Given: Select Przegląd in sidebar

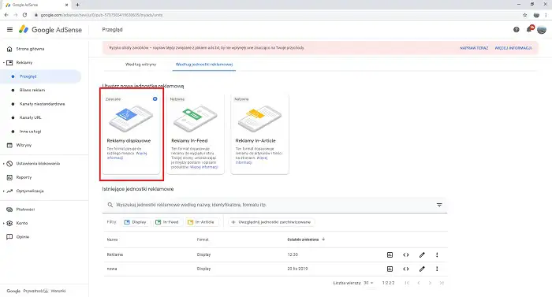Looking at the screenshot, I should click(x=40, y=76).
